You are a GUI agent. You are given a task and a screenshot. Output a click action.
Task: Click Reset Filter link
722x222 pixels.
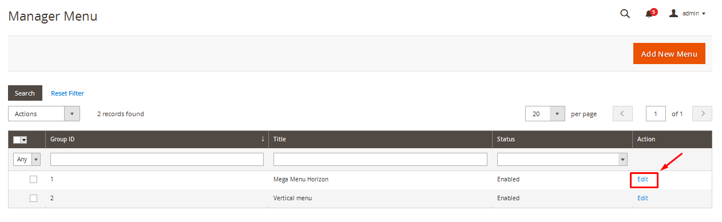click(x=68, y=93)
